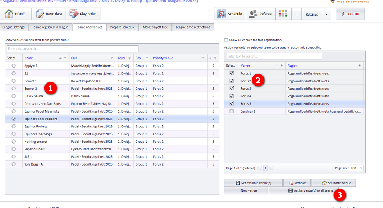
Task: Click Drop Shots and Dad Bods row
Action: [x=112, y=104]
